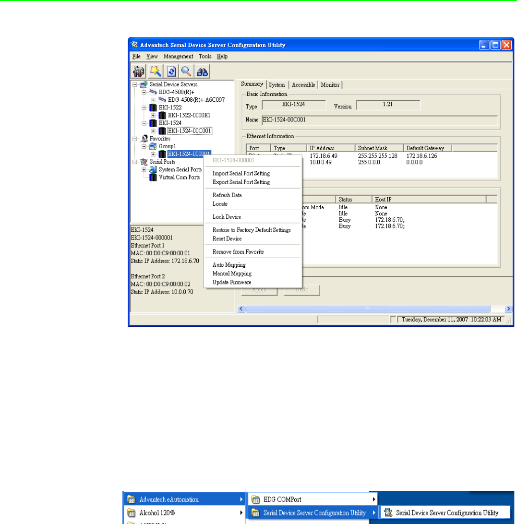Click the EKI-1524 group device icon

click(x=153, y=123)
